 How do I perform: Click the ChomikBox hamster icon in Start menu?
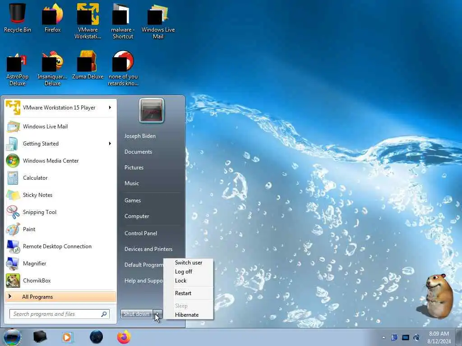click(x=13, y=281)
